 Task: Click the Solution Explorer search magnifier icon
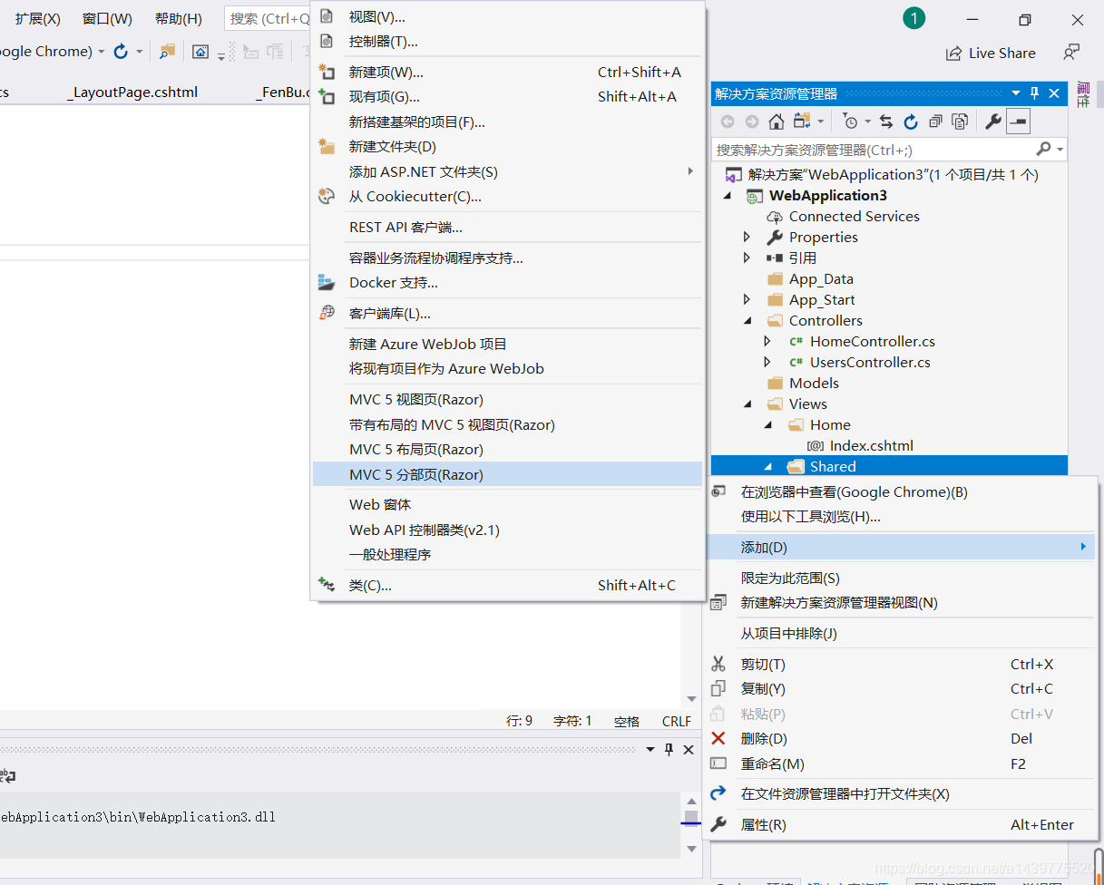point(1044,150)
